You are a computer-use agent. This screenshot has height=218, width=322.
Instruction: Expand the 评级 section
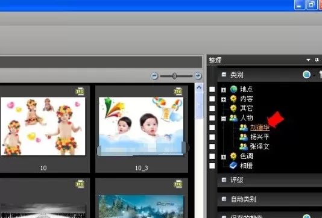click(224, 180)
